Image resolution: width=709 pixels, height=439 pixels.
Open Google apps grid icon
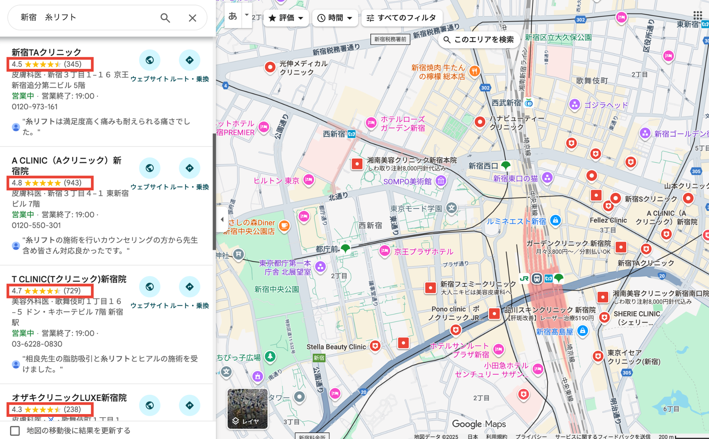pyautogui.click(x=697, y=15)
